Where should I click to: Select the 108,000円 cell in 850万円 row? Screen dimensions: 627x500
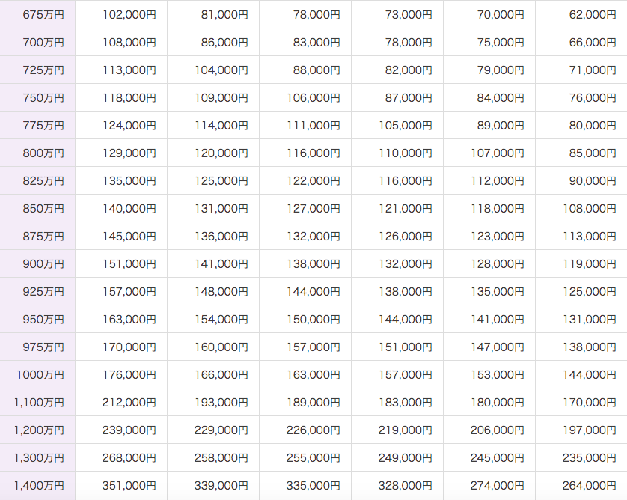tap(581, 208)
